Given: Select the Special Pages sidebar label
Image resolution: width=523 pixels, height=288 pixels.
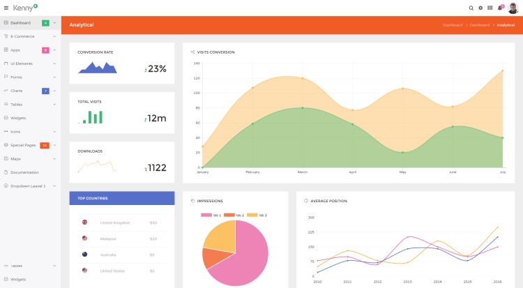Looking at the screenshot, I should tap(23, 146).
